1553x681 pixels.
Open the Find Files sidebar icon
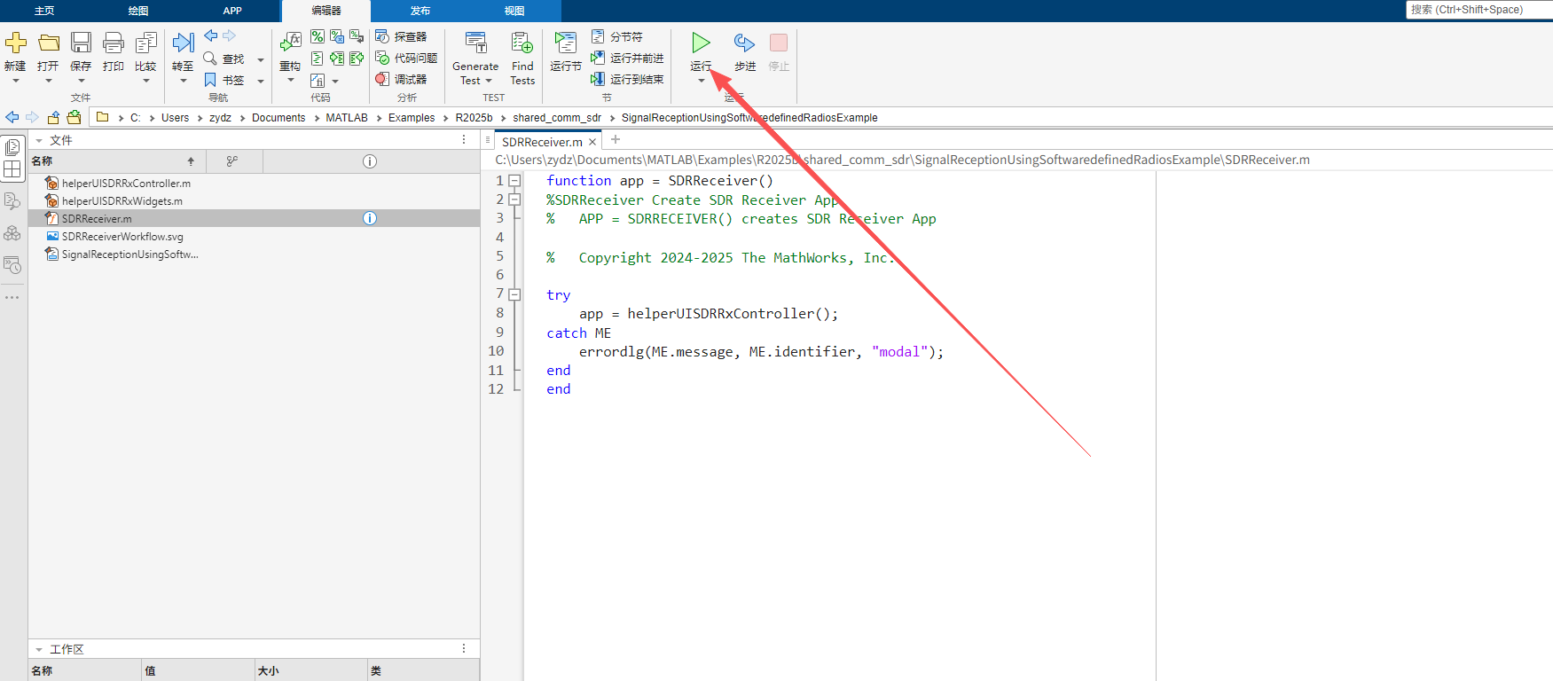coord(12,201)
